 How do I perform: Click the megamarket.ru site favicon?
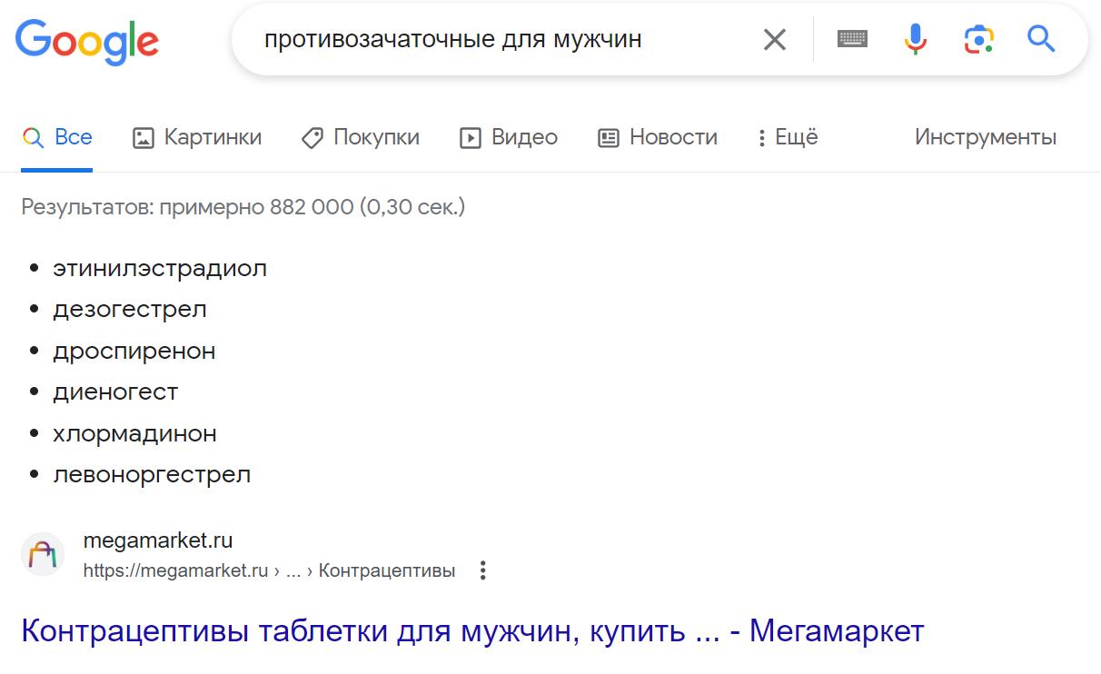[x=43, y=554]
